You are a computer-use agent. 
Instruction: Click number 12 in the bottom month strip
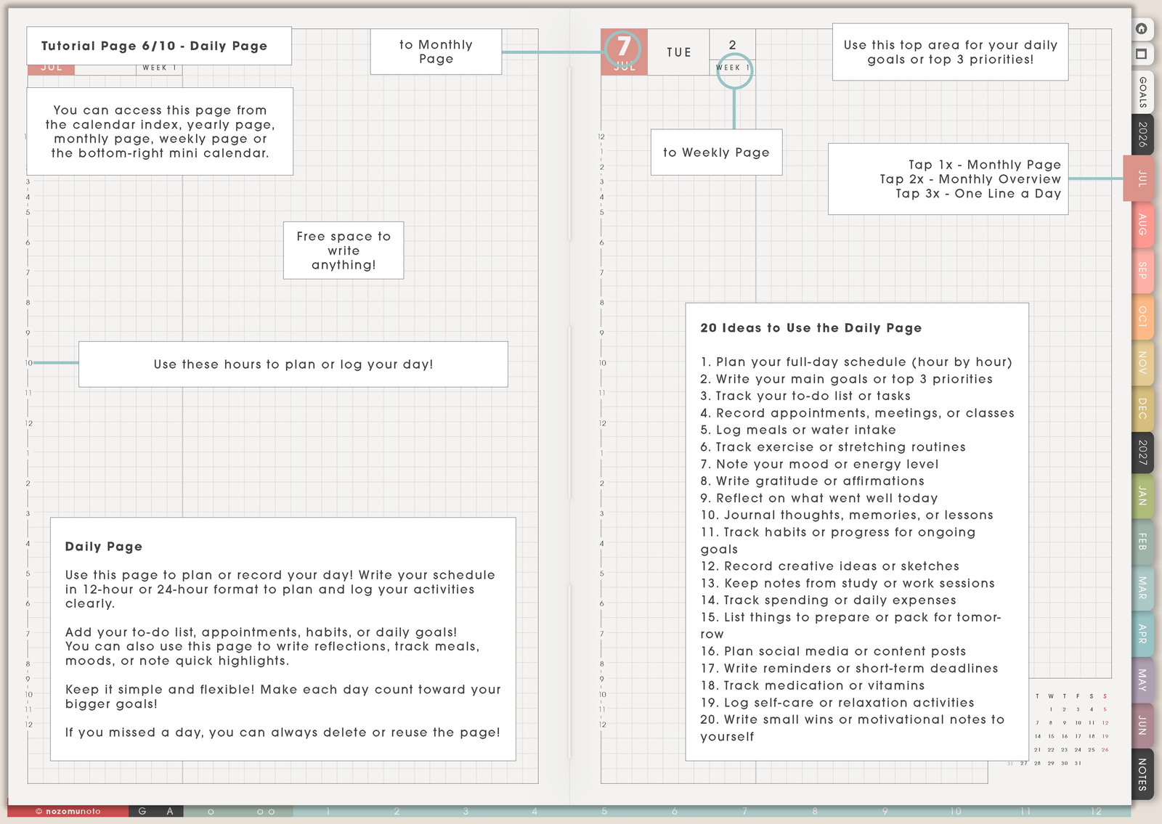pos(1096,811)
